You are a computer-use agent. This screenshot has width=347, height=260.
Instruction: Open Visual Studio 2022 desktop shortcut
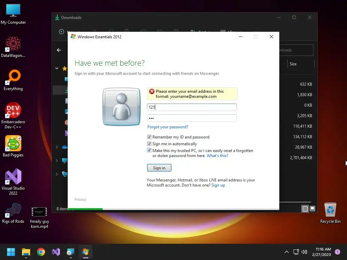13,182
